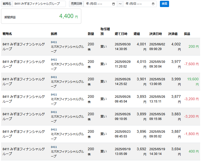202x163 pixels.
Task: Click entry date 2025/05/23 09:45:03
Action: pyautogui.click(x=123, y=134)
